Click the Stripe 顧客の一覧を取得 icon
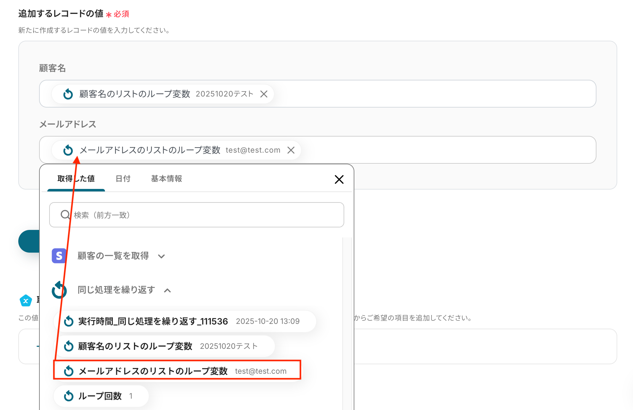This screenshot has height=410, width=633. pyautogui.click(x=59, y=256)
